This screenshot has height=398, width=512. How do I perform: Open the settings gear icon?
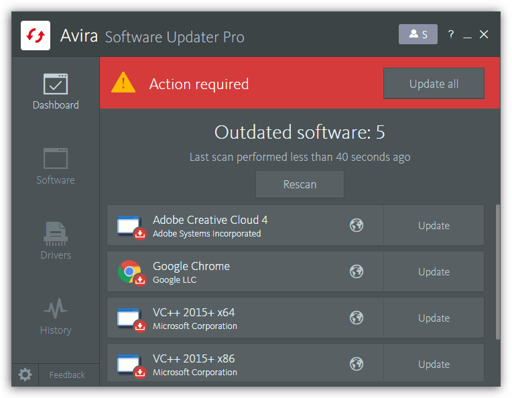click(x=25, y=375)
